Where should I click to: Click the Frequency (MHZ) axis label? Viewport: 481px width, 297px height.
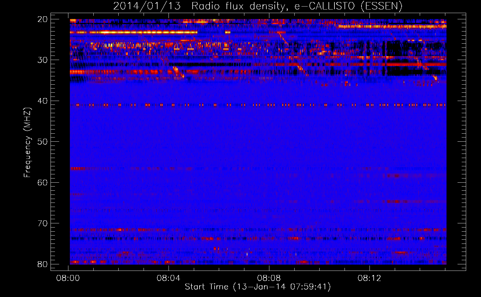[x=27, y=142]
